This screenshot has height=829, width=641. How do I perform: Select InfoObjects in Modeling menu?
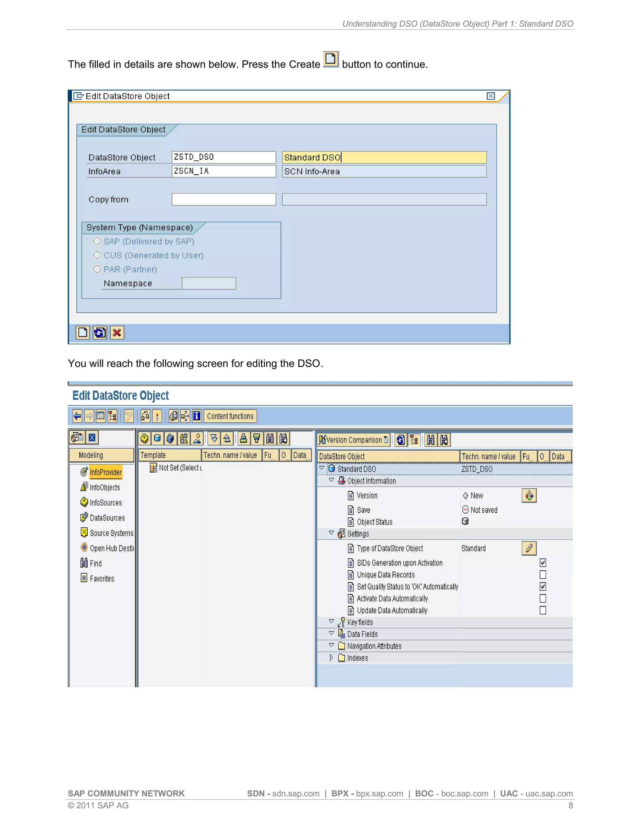pyautogui.click(x=105, y=488)
